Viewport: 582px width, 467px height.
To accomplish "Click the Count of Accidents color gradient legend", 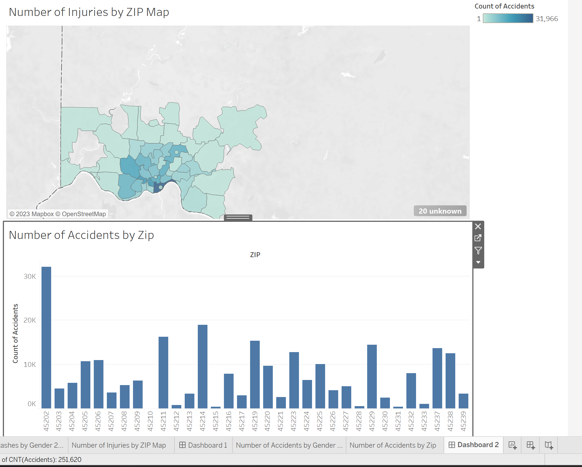I will [508, 18].
